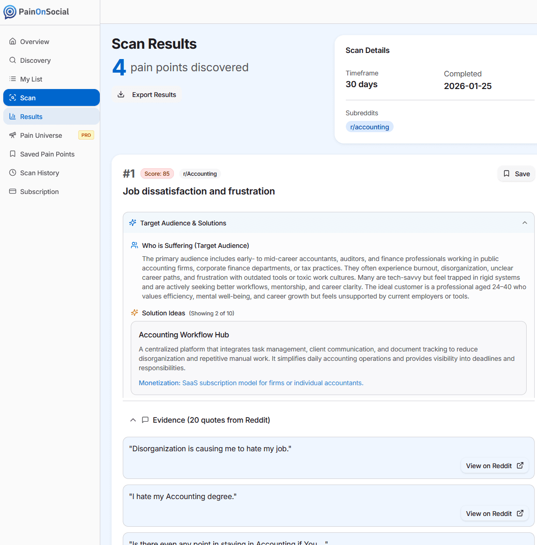Image resolution: width=537 pixels, height=545 pixels.
Task: Click the Export Results button
Action: 147,94
